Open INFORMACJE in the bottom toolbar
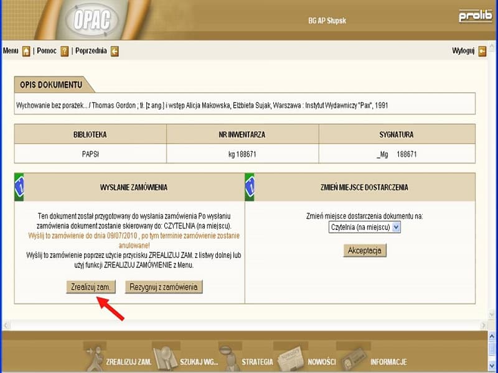 [x=388, y=361]
